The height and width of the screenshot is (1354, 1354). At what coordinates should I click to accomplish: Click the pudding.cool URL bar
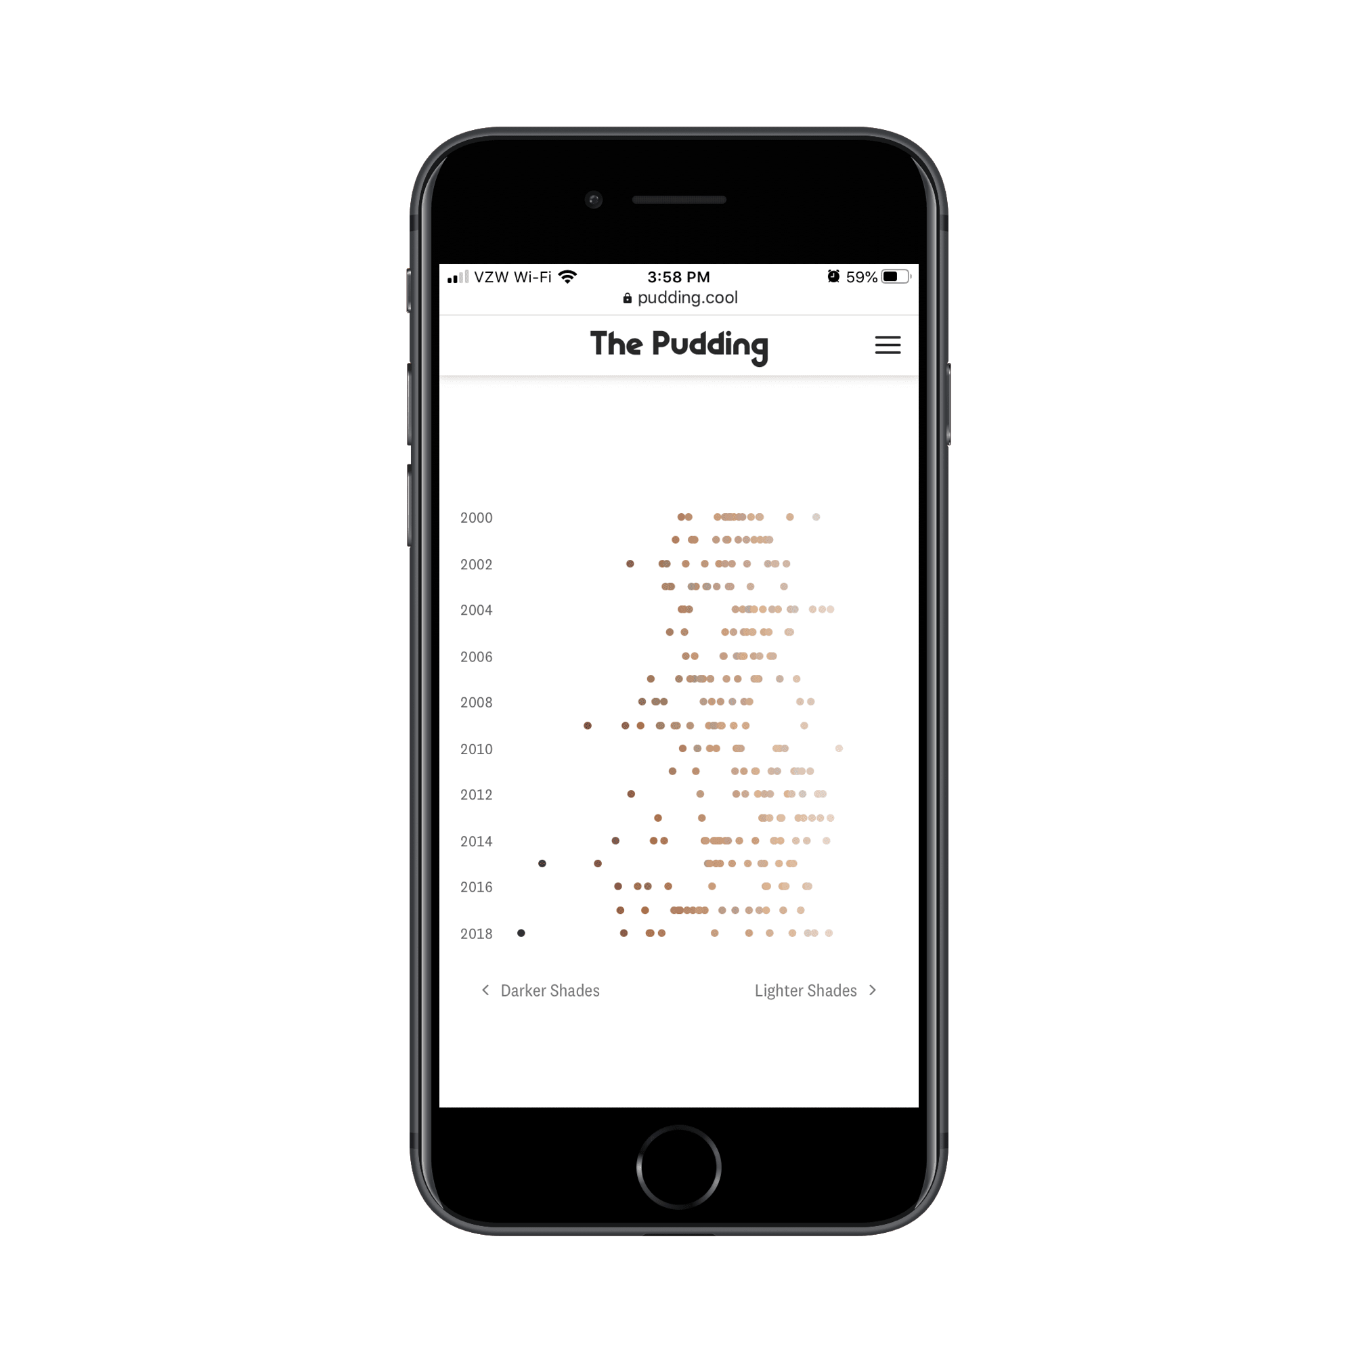(x=677, y=298)
